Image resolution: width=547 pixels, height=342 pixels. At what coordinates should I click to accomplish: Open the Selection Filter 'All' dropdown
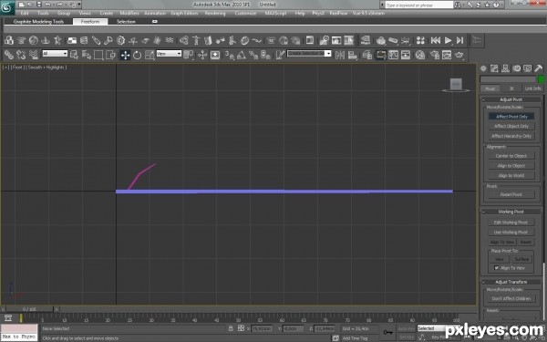coord(55,54)
